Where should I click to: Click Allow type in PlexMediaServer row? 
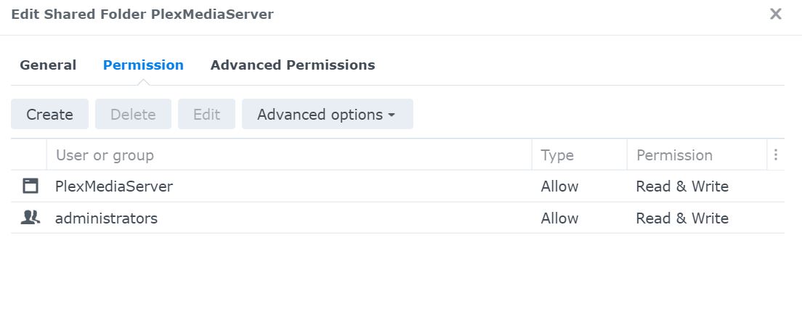[559, 186]
